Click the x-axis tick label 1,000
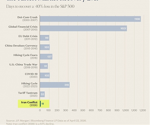The width and height of the screenshot is (150, 125). pos(126,110)
